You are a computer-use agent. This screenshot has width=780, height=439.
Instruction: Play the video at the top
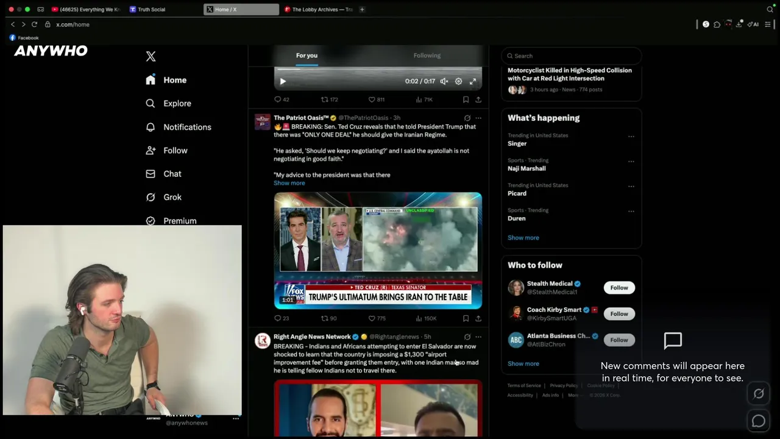(x=283, y=81)
